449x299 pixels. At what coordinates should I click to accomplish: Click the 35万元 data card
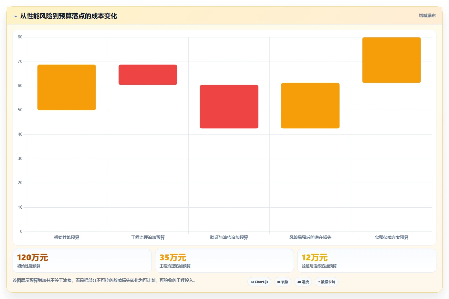pyautogui.click(x=224, y=261)
